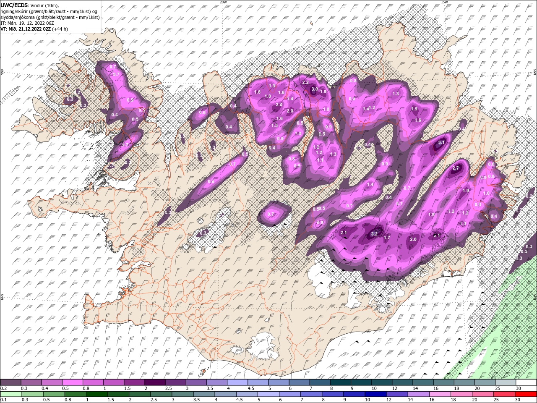Click the snow-scale swatch between 1.5 and 2

click(x=134, y=382)
